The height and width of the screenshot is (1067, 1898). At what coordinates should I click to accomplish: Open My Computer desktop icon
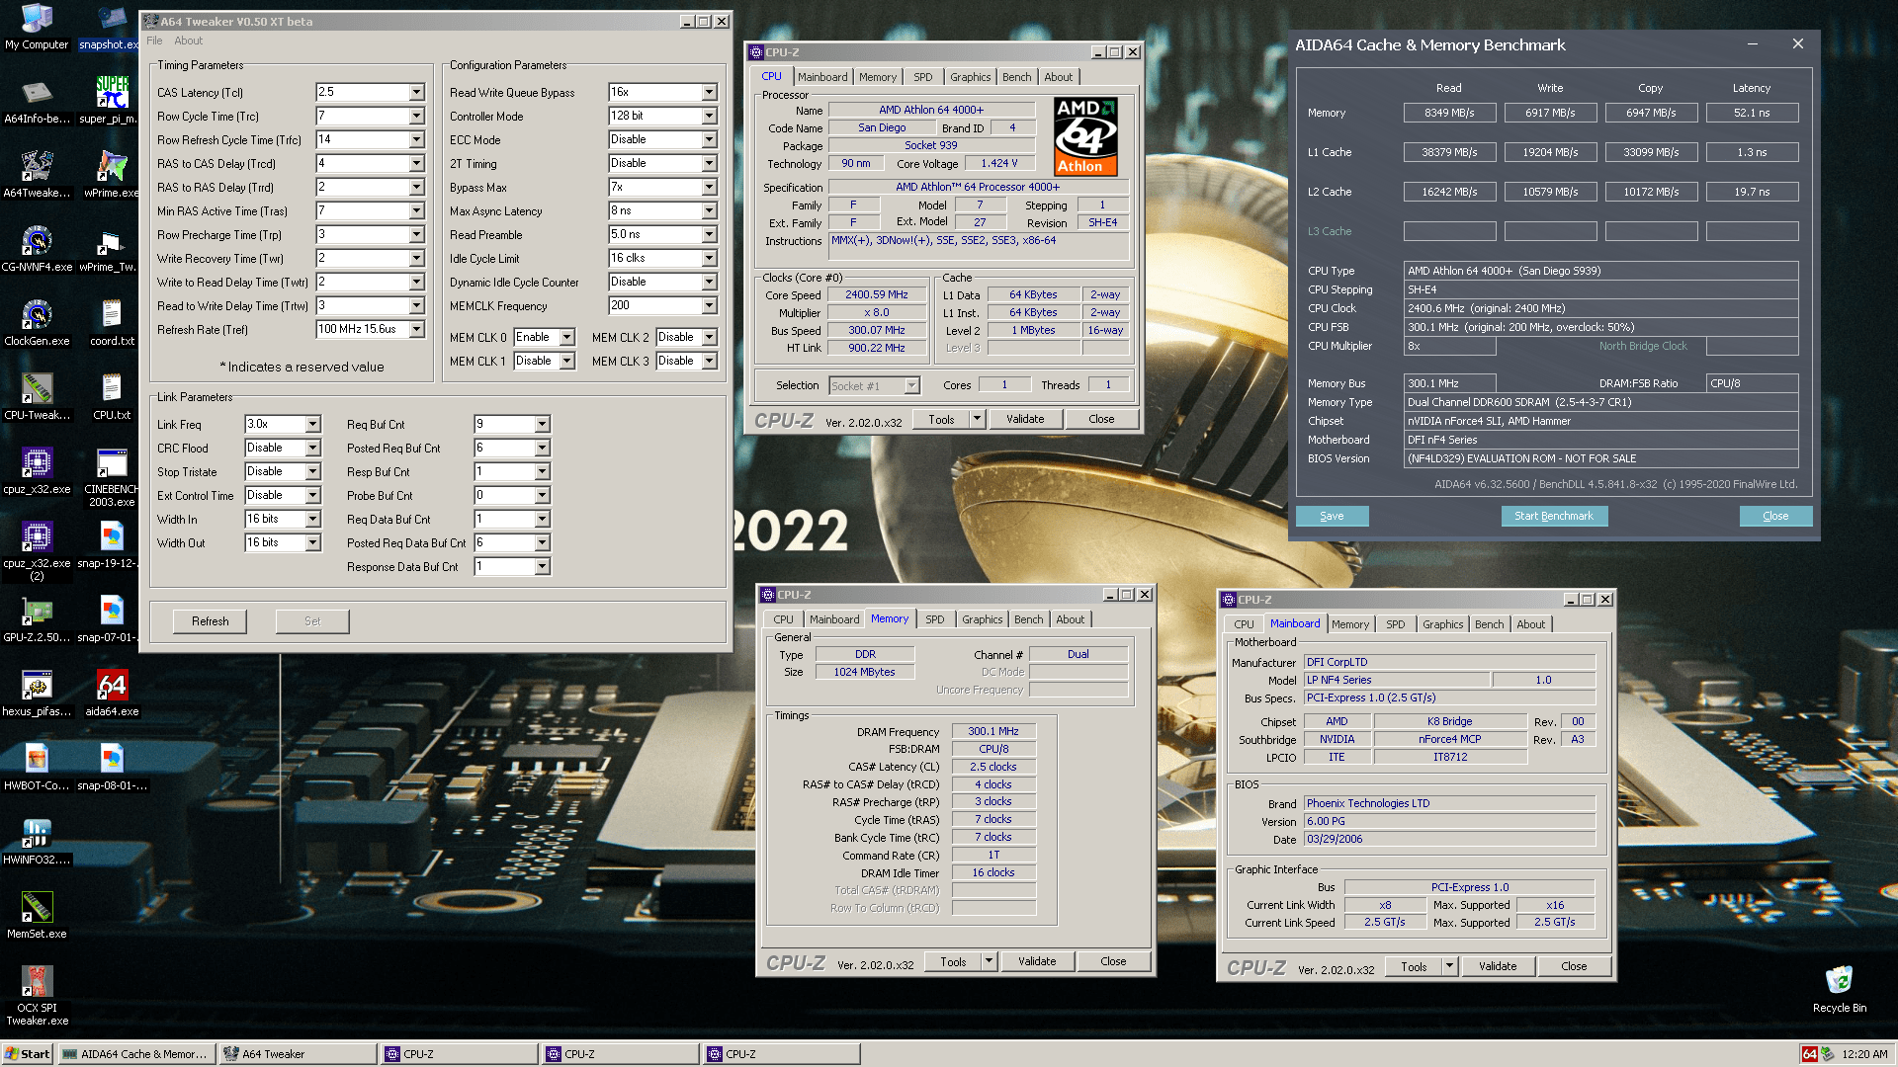[37, 27]
